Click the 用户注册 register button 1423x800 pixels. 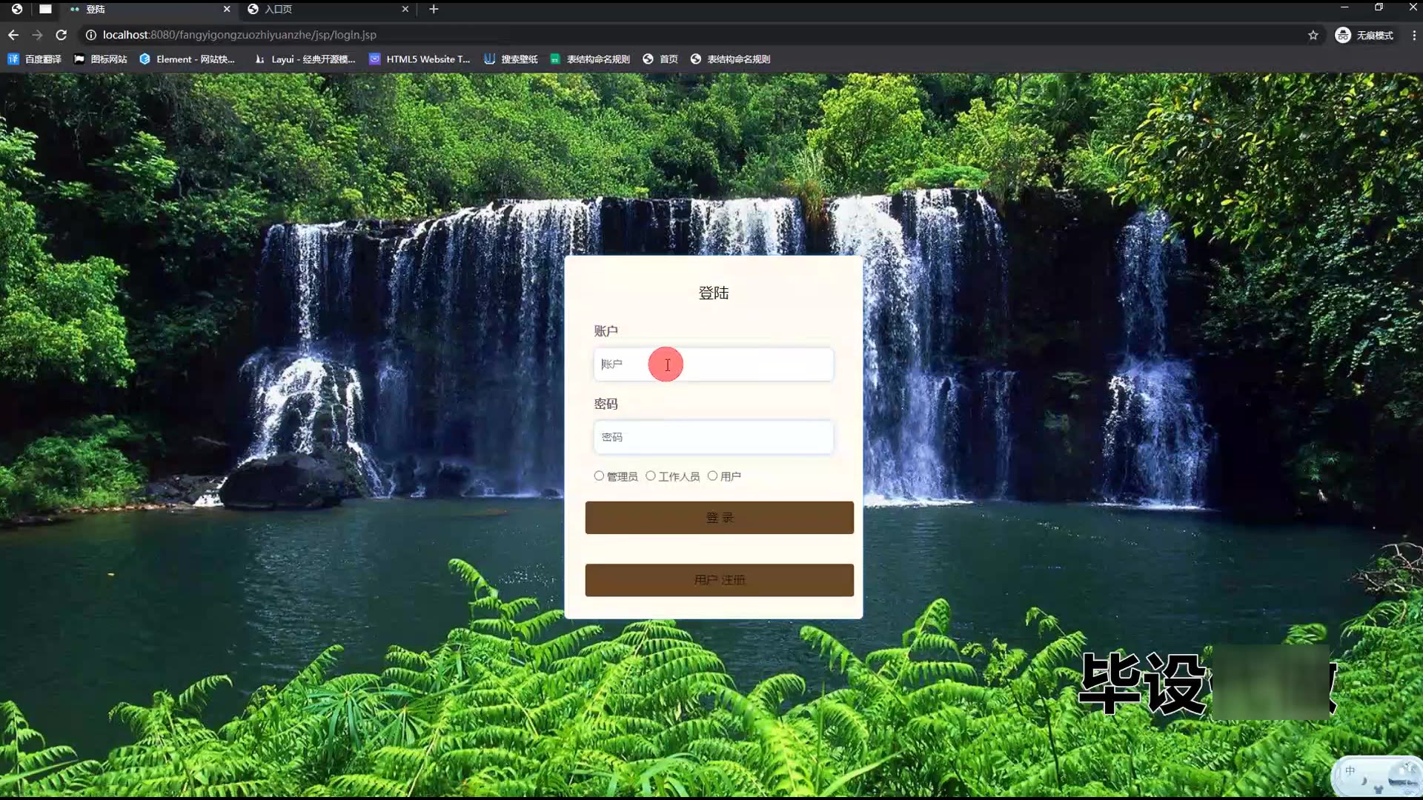719,580
